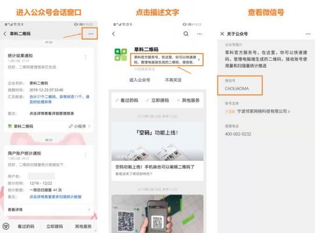
Task: Open three-dot menu in 草料二维码 chat header
Action: (91, 34)
